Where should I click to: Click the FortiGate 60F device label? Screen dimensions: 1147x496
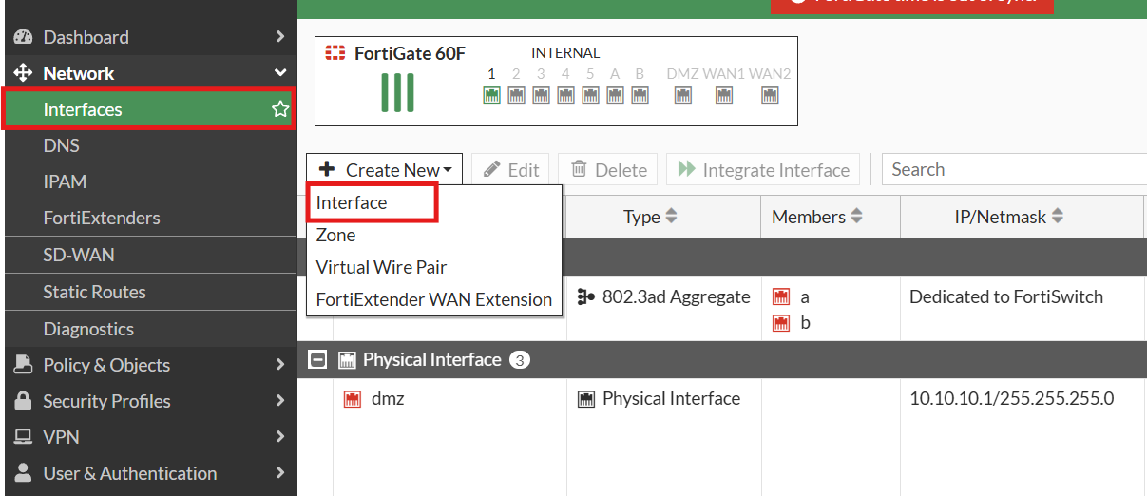coord(410,53)
